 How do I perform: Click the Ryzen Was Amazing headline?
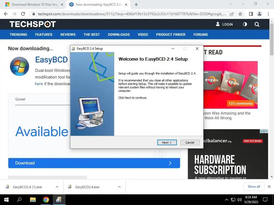(227, 116)
